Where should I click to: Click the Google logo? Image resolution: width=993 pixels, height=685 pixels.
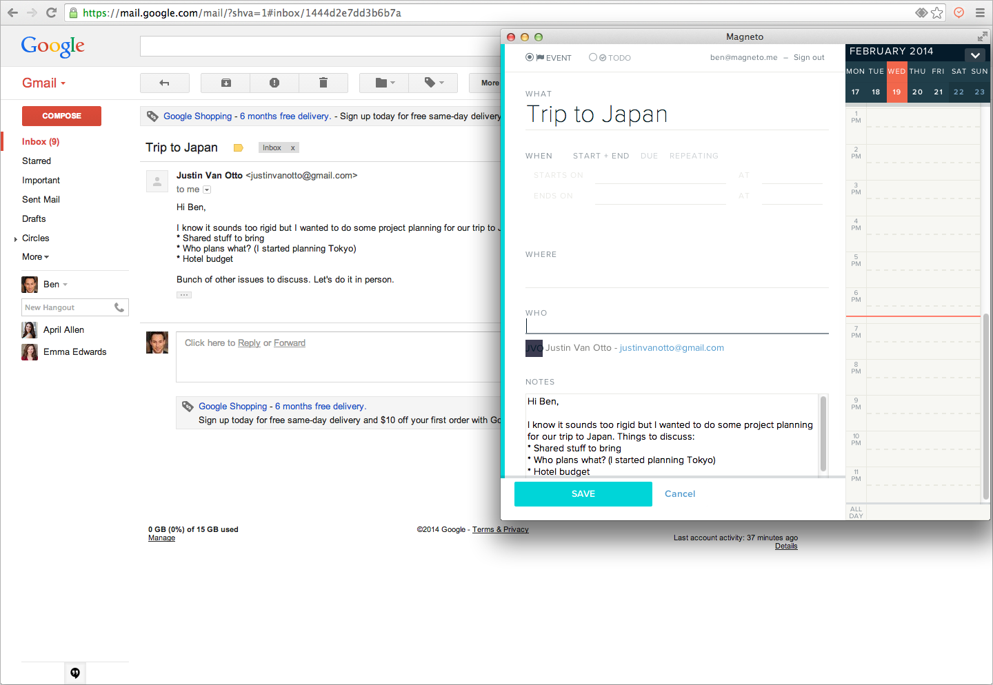tap(53, 46)
